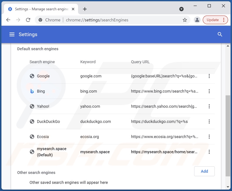
Task: Click the globe icon beside Google
Action: click(32, 76)
